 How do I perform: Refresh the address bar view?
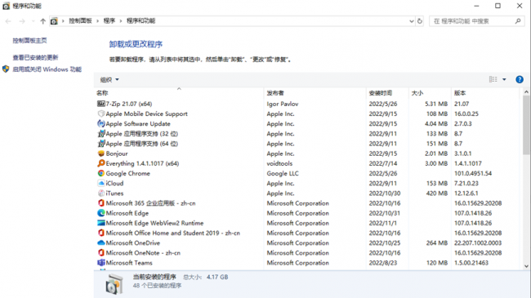pyautogui.click(x=420, y=21)
